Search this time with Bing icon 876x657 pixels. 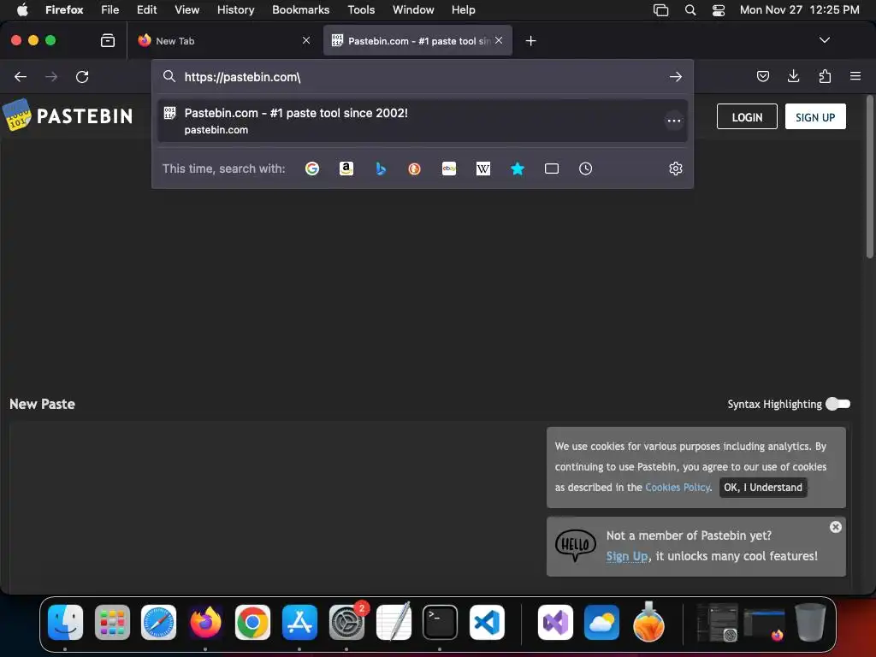coord(381,169)
